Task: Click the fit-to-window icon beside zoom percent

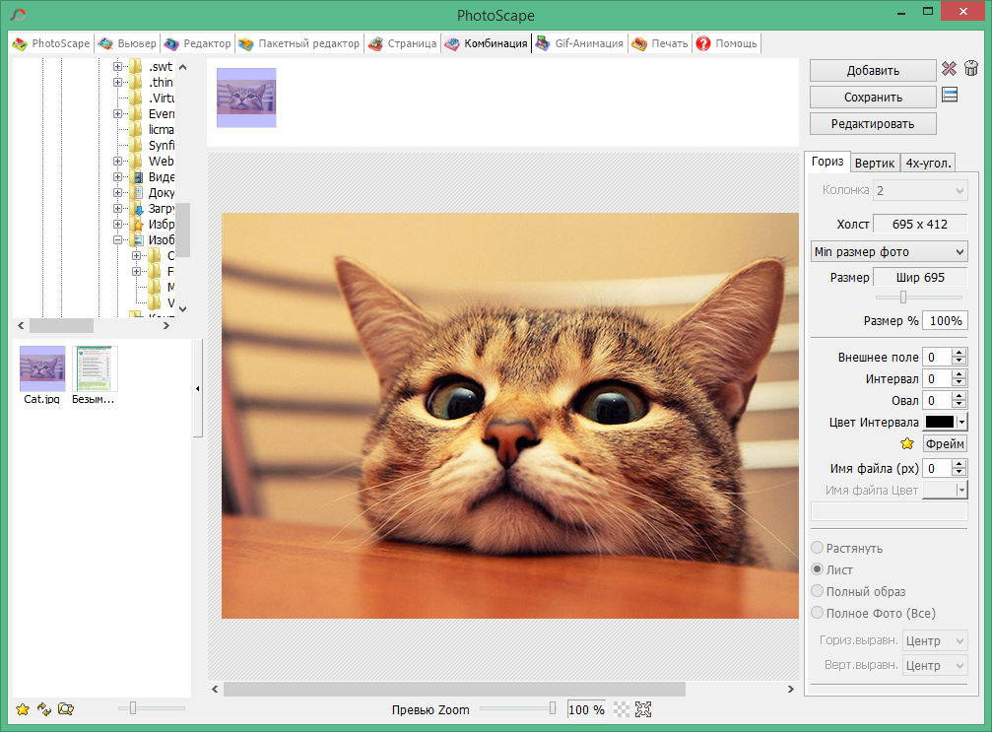Action: coord(643,709)
